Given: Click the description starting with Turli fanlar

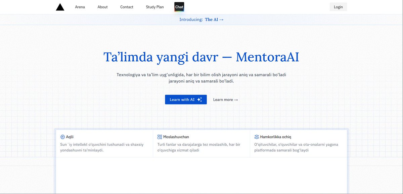Looking at the screenshot, I should tap(199, 147).
